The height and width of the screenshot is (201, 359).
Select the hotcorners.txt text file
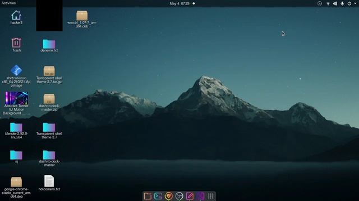point(49,181)
